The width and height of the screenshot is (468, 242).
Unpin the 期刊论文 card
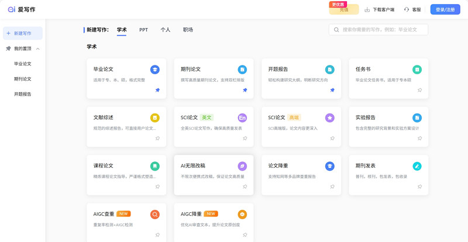(245, 90)
